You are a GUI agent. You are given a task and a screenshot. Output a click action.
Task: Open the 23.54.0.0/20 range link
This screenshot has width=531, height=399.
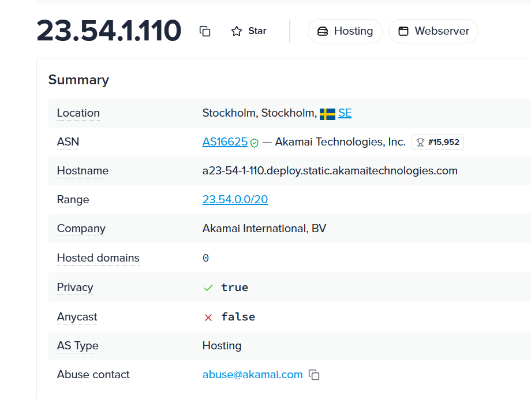coord(235,199)
